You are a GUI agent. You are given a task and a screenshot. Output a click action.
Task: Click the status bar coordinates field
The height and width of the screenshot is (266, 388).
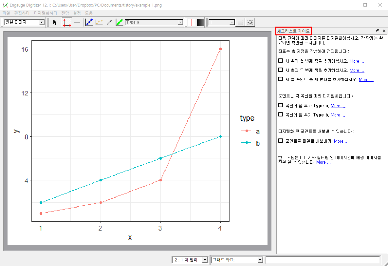point(323,260)
